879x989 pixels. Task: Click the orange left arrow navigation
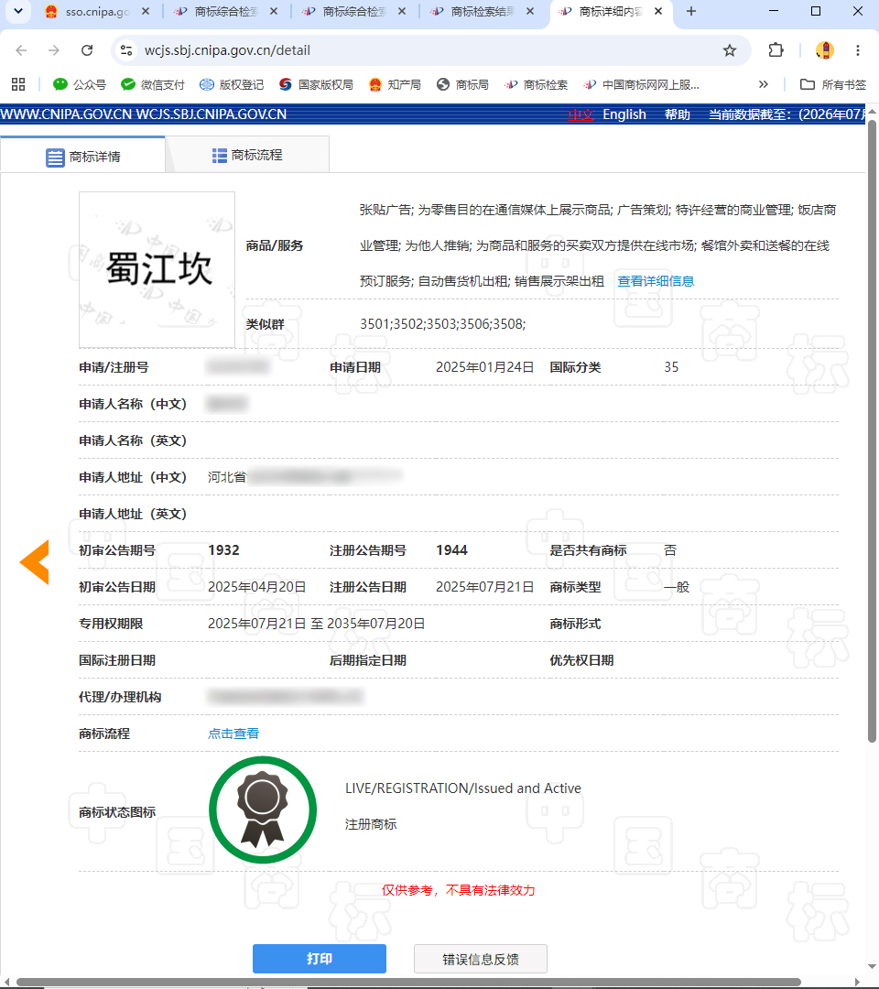[x=35, y=562]
